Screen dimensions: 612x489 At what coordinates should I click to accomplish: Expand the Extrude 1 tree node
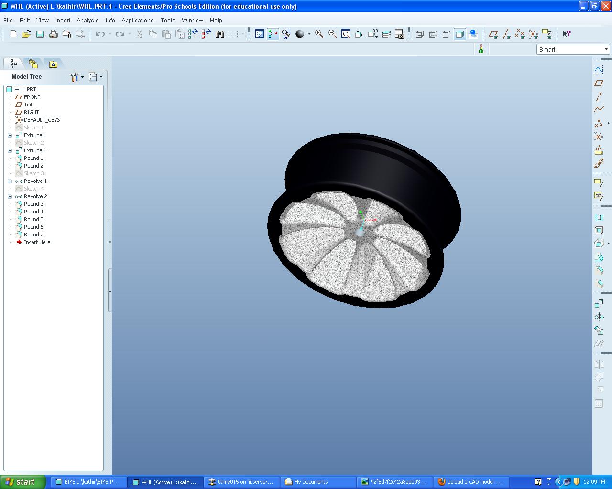[x=10, y=135]
